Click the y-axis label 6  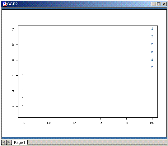point(13,75)
